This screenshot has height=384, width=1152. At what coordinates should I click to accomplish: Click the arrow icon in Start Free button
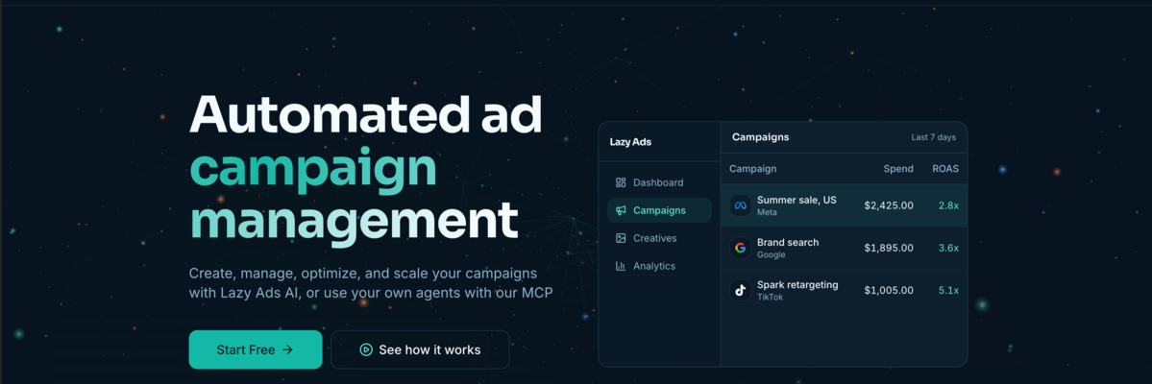(x=287, y=349)
